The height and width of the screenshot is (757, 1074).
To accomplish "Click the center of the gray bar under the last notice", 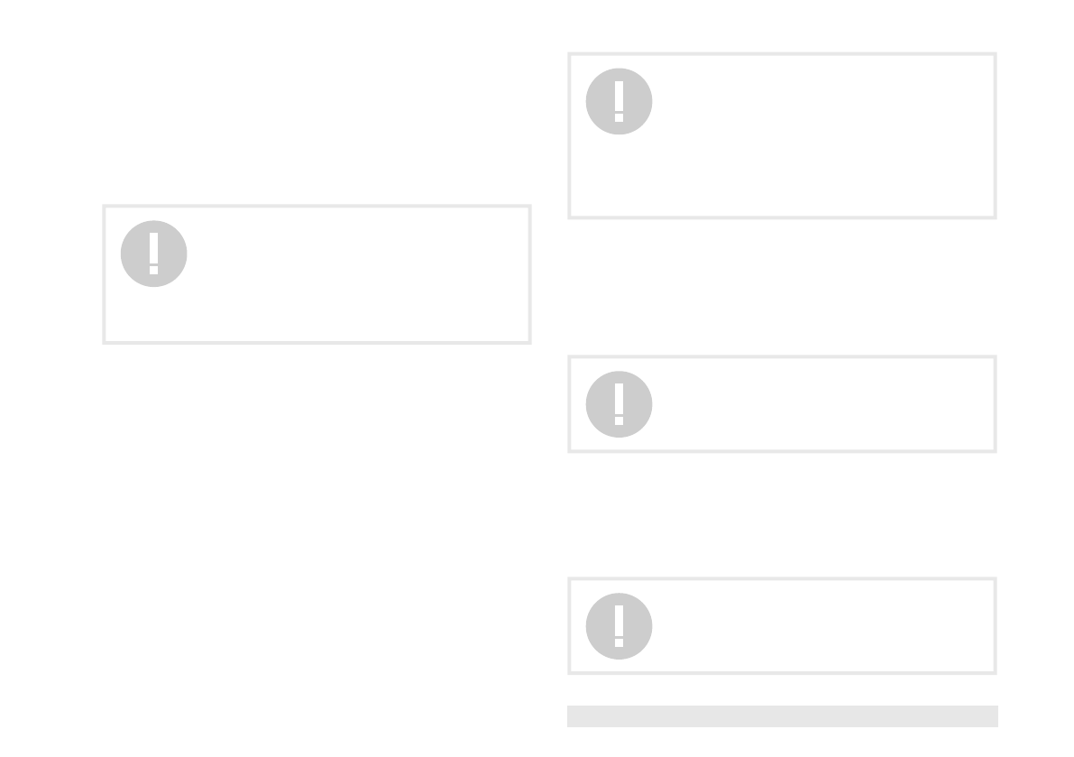I will tap(782, 715).
